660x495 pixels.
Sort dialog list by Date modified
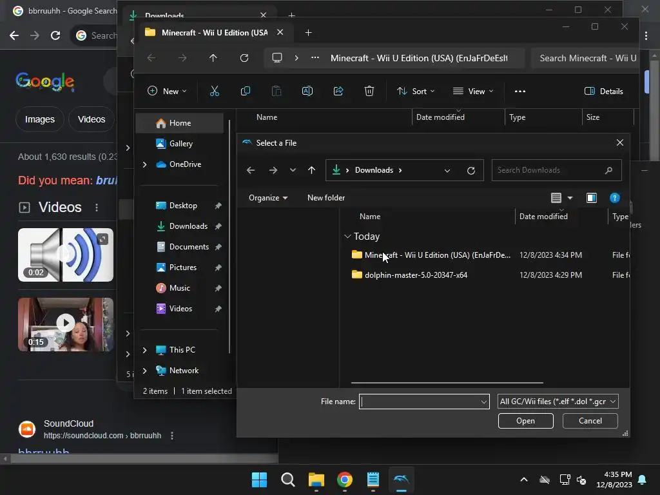pos(543,217)
